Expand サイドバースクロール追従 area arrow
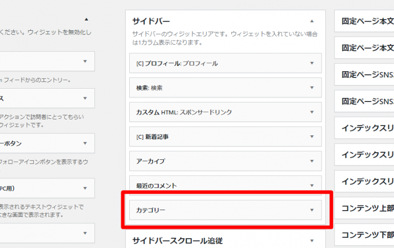Viewport: 394px width, 248px height. [x=312, y=240]
